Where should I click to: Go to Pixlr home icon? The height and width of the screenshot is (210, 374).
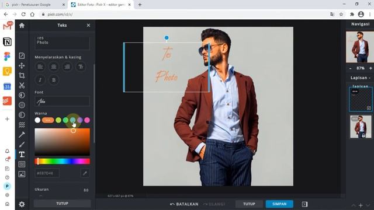click(22, 26)
